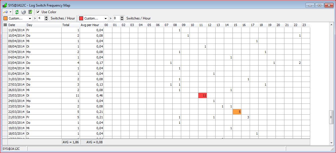Sort by the Total column header
This screenshot has width=336, height=153.
click(71, 25)
